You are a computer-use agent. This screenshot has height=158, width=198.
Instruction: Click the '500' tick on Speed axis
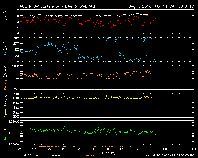[x=16, y=103]
